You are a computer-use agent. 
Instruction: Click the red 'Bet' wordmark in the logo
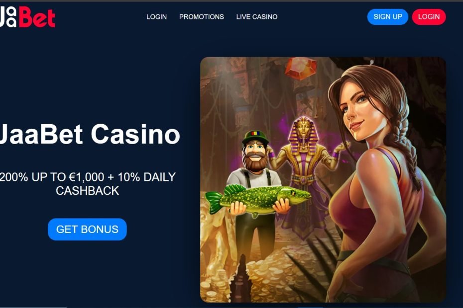point(37,17)
